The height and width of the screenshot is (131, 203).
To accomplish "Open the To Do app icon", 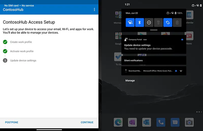I will [x=118, y=57].
